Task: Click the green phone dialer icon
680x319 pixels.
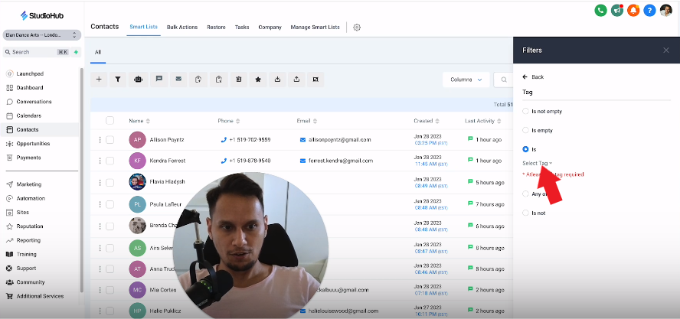Action: click(x=600, y=11)
